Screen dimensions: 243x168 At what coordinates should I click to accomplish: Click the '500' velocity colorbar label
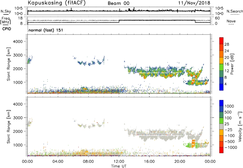tap(228, 112)
